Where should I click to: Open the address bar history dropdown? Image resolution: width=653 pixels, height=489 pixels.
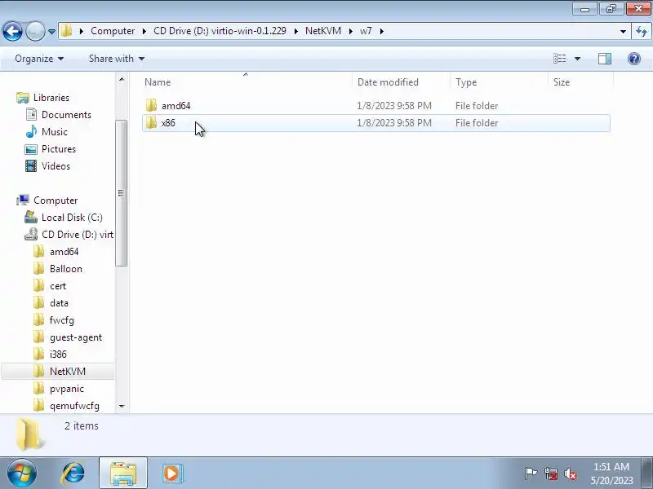pyautogui.click(x=623, y=31)
